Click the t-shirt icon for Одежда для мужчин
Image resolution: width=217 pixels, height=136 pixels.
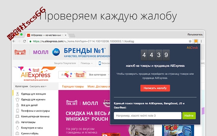[17, 100]
